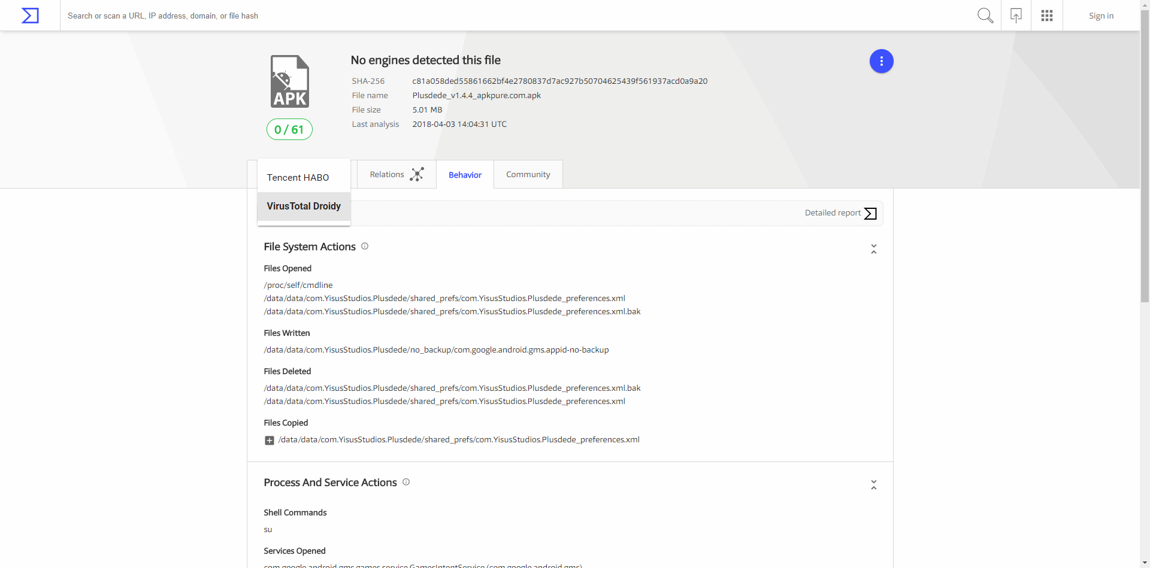1150x568 pixels.
Task: Click the /proc/self/cmdline path
Action: 298,285
